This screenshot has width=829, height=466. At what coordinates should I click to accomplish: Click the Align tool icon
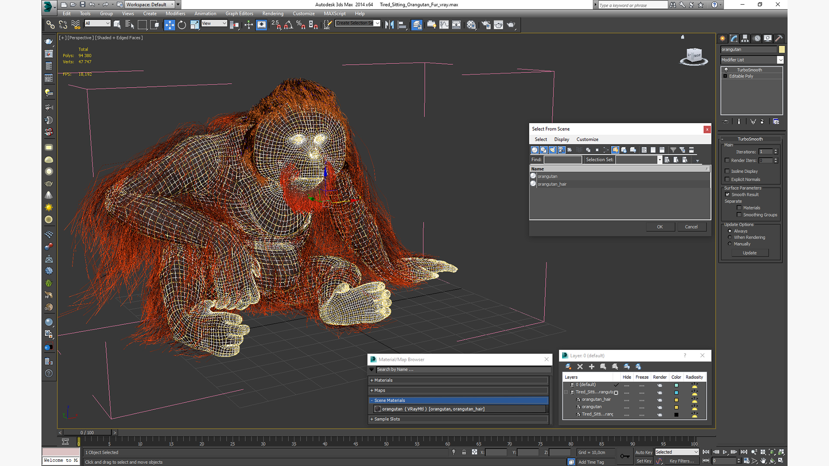pos(402,25)
